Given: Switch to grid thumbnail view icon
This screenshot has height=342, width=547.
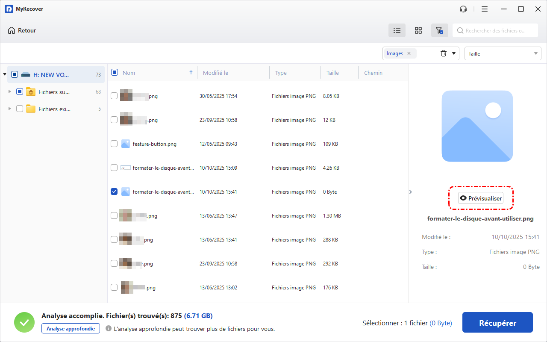Looking at the screenshot, I should coord(418,30).
